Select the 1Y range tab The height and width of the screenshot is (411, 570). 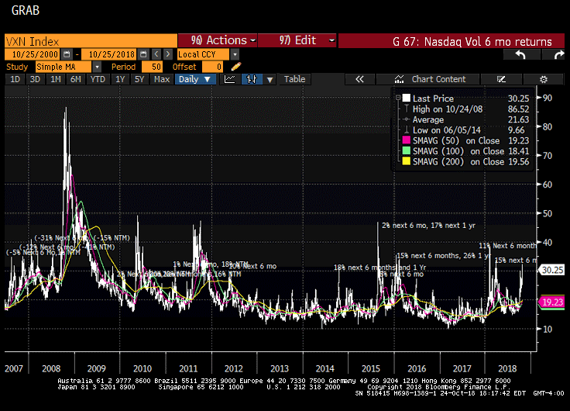click(120, 79)
